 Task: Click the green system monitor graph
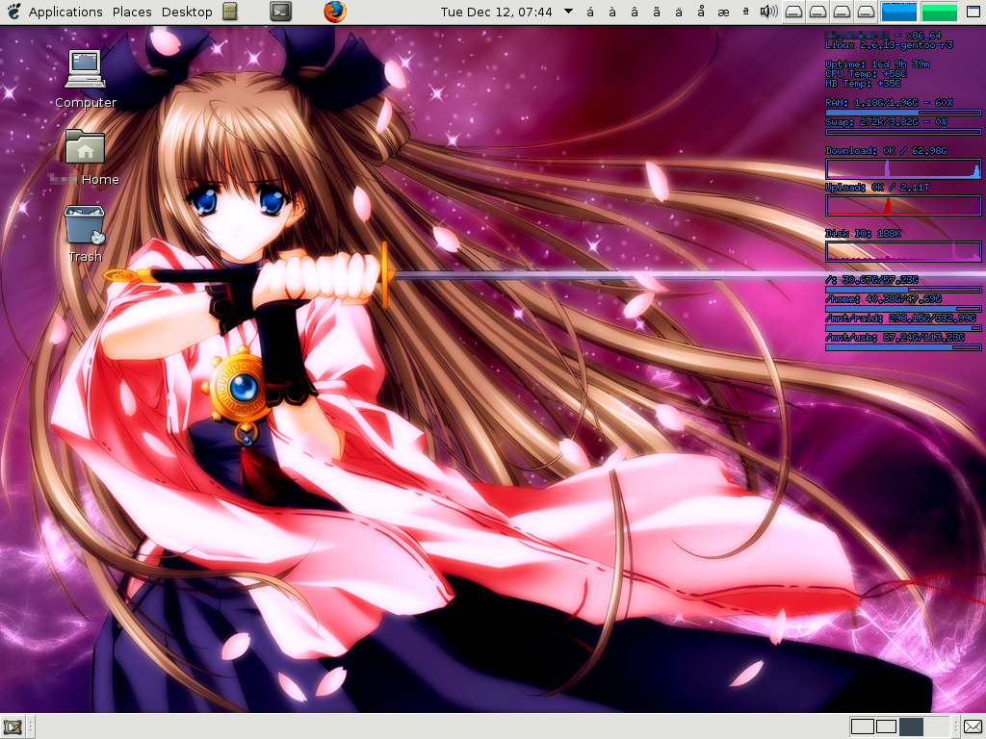point(939,12)
